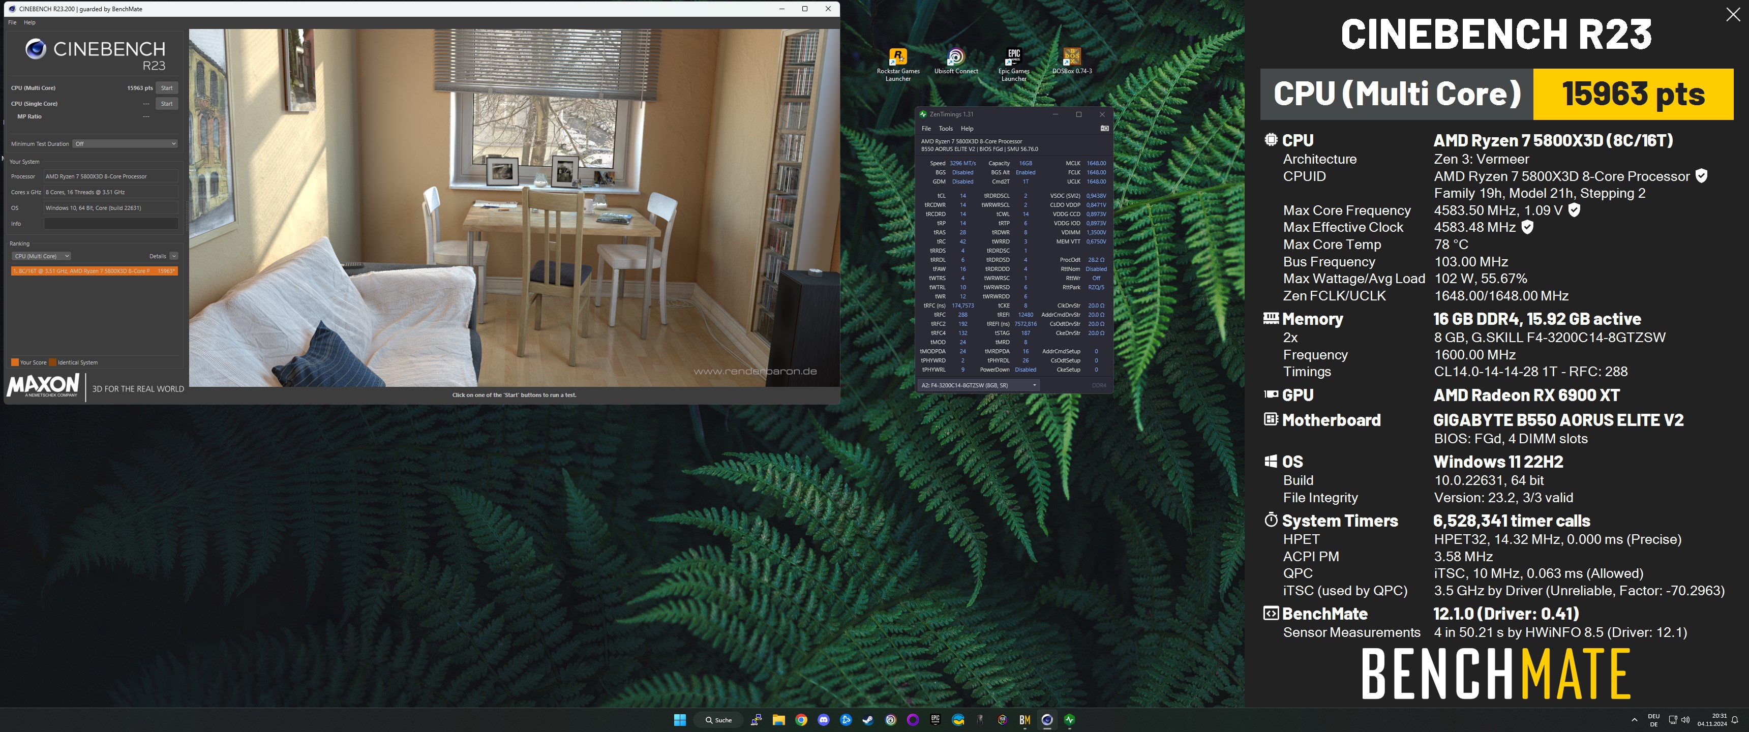This screenshot has height=732, width=1749.
Task: Click the Max Core Temp 78 °C value
Action: coord(1451,245)
